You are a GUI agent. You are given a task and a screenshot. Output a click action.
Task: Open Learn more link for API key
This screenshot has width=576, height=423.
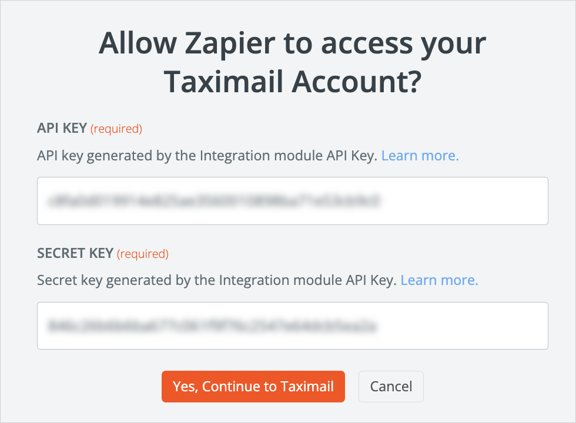tap(420, 156)
